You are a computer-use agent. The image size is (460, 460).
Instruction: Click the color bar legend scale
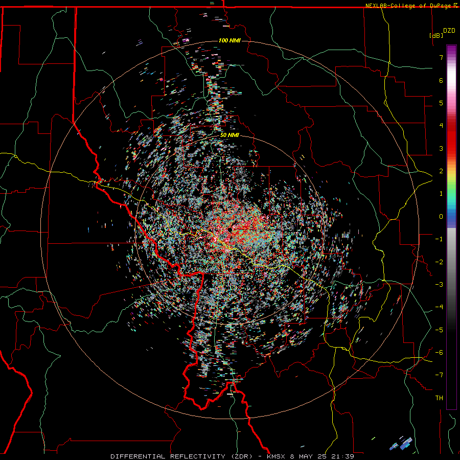pyautogui.click(x=451, y=227)
